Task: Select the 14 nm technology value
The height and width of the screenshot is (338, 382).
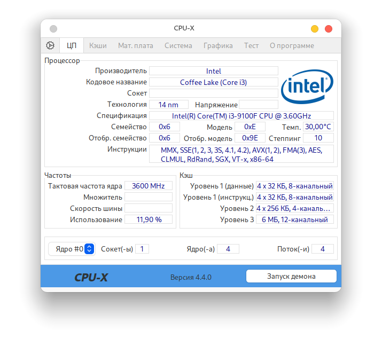Action: (x=169, y=105)
